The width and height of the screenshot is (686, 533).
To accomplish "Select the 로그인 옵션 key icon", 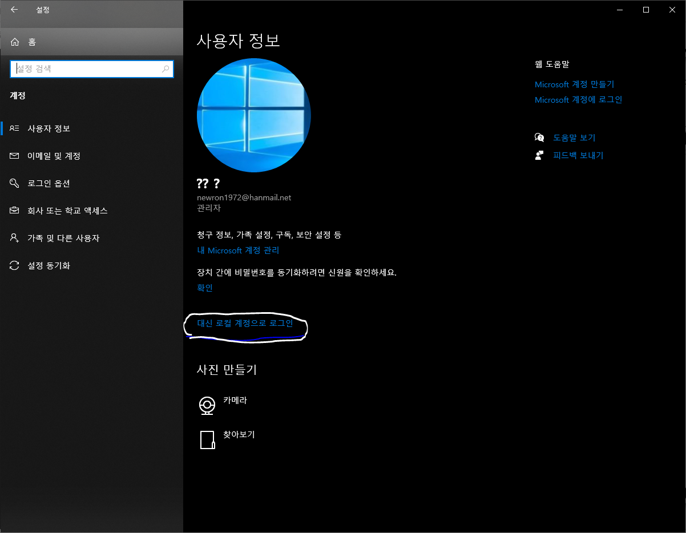I will click(15, 183).
